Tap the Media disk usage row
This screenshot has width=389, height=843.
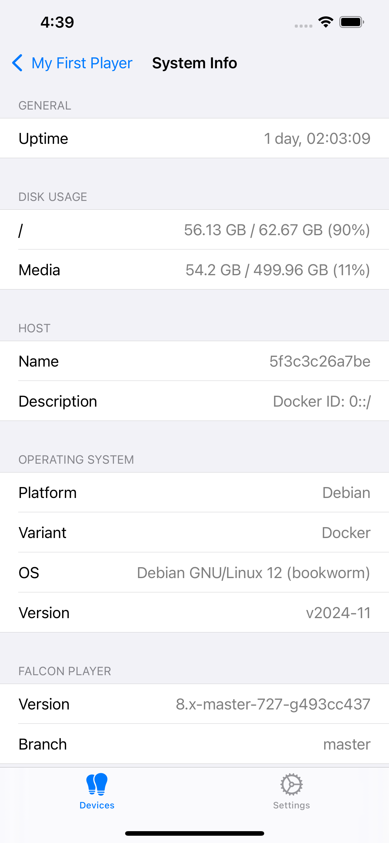[x=194, y=270]
